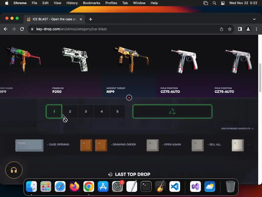Open the headphones support chat button
Screen dimensions: 262x197
point(14,170)
